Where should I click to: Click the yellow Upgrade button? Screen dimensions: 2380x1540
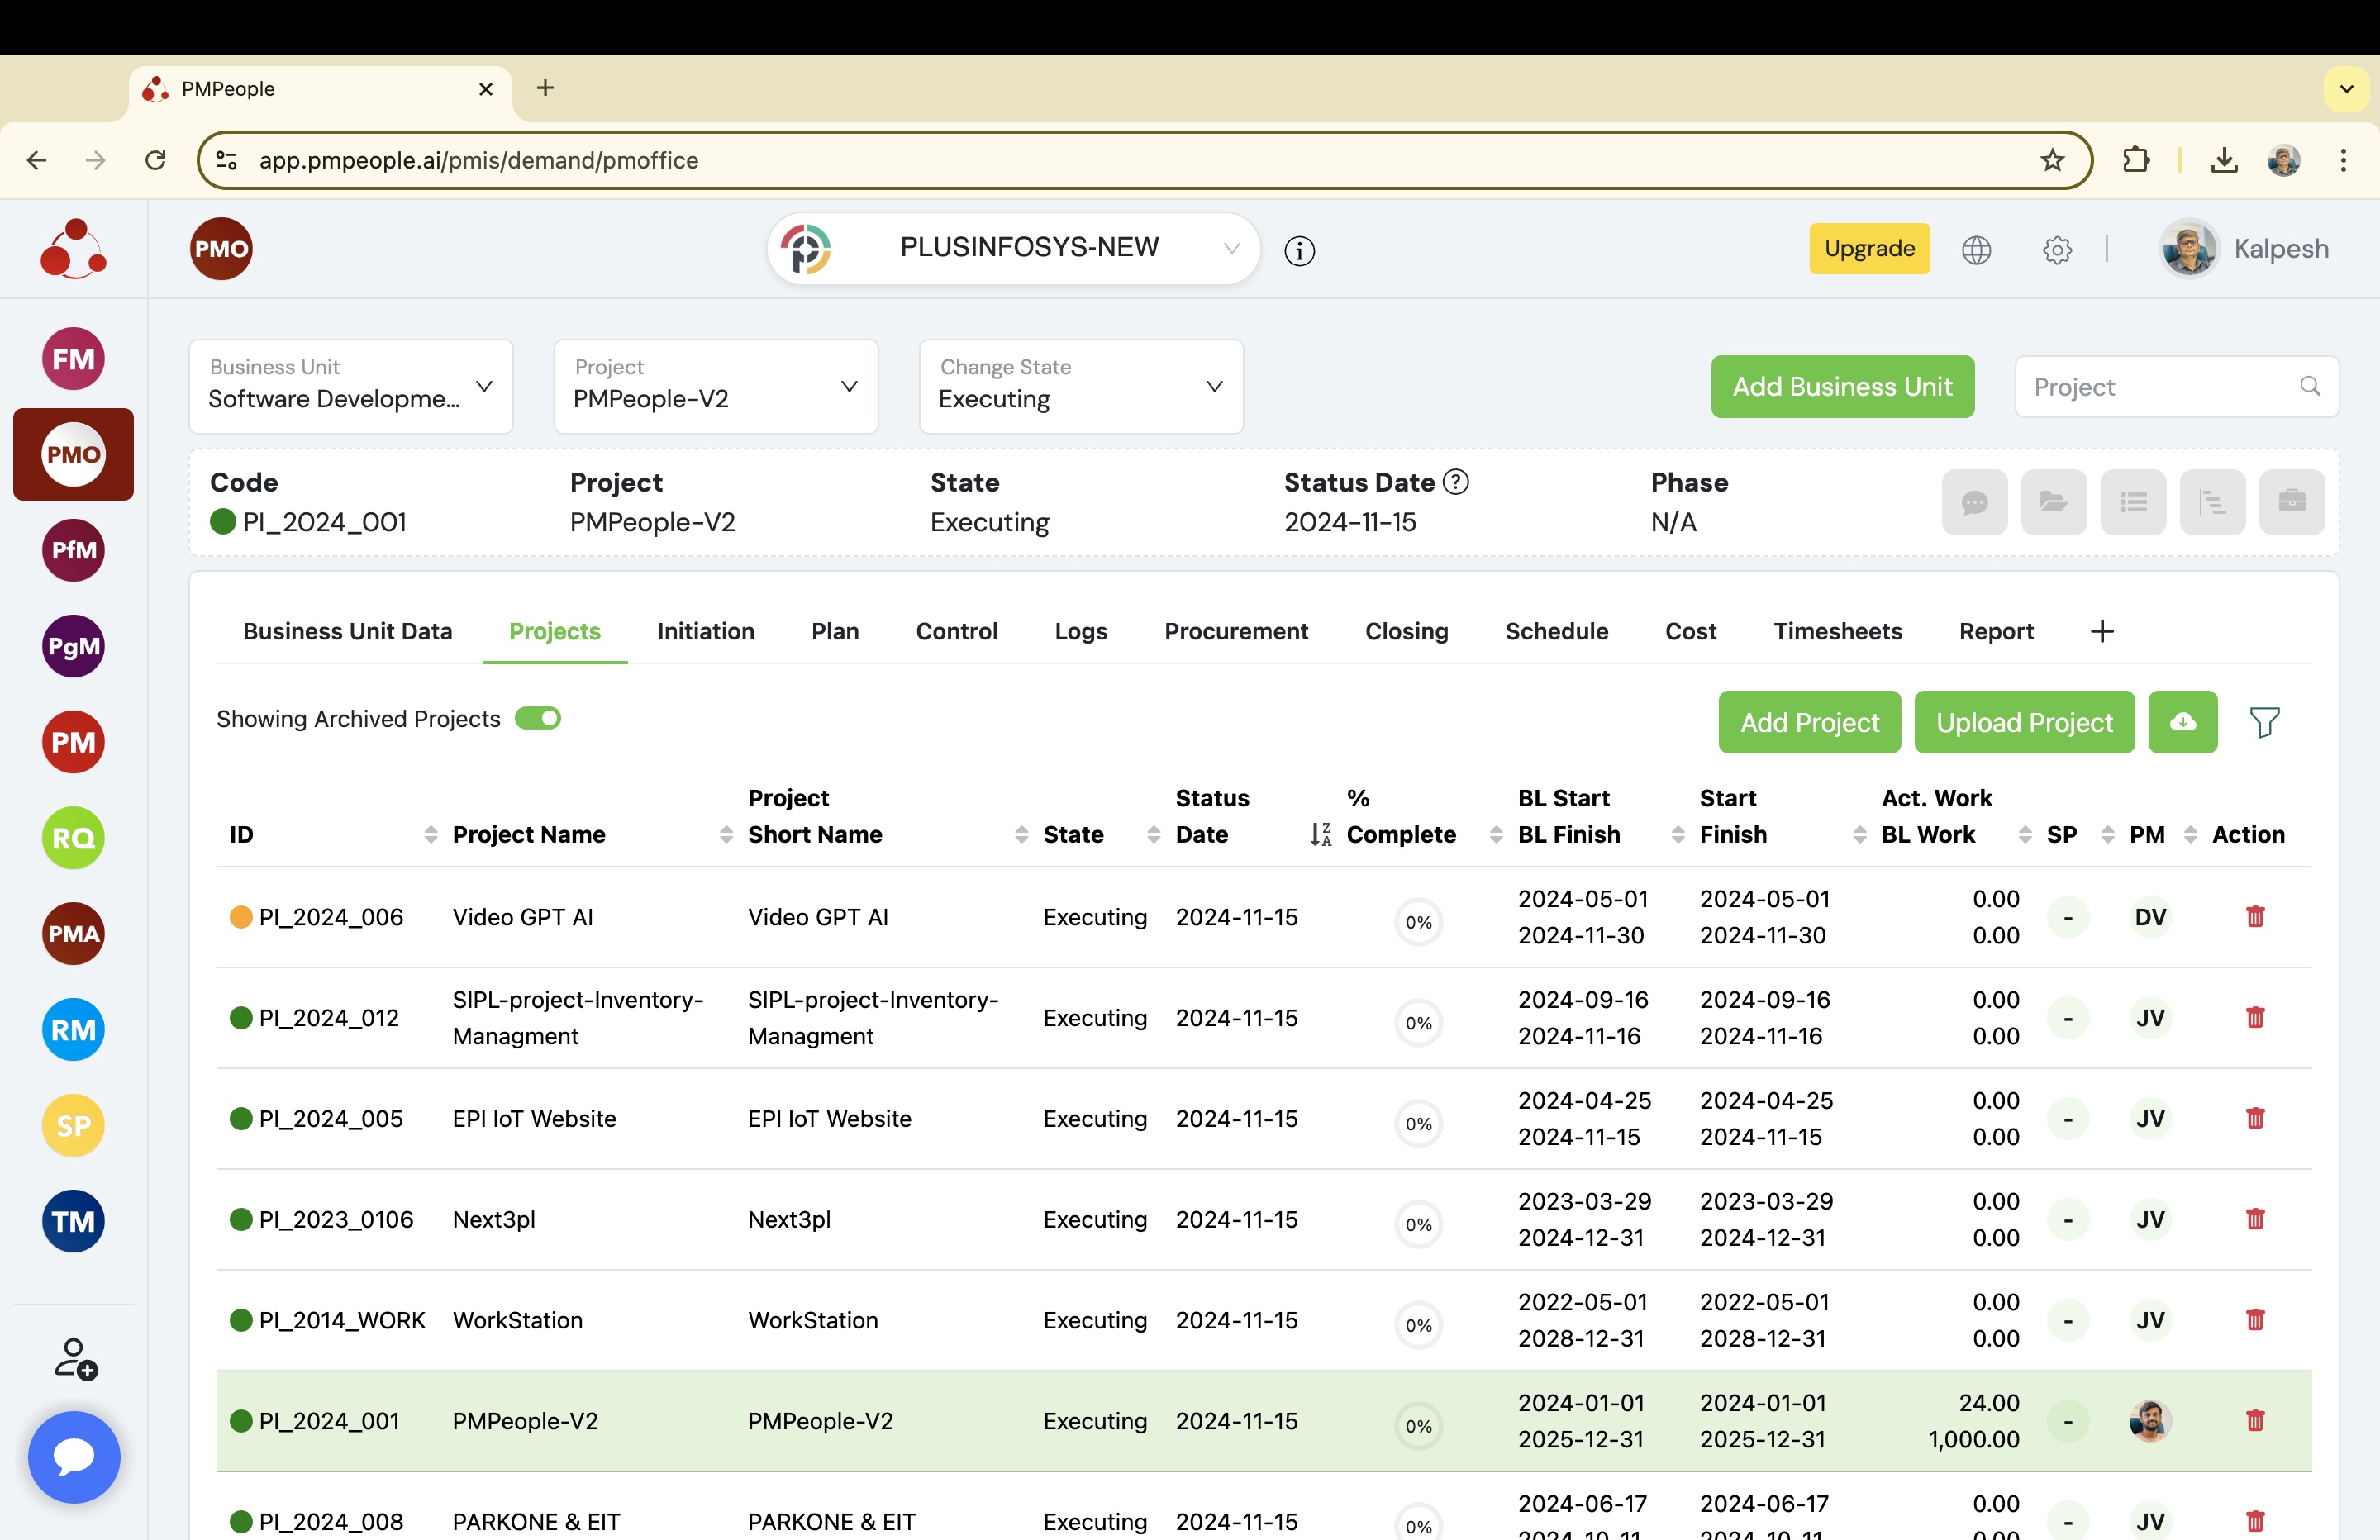[1868, 248]
